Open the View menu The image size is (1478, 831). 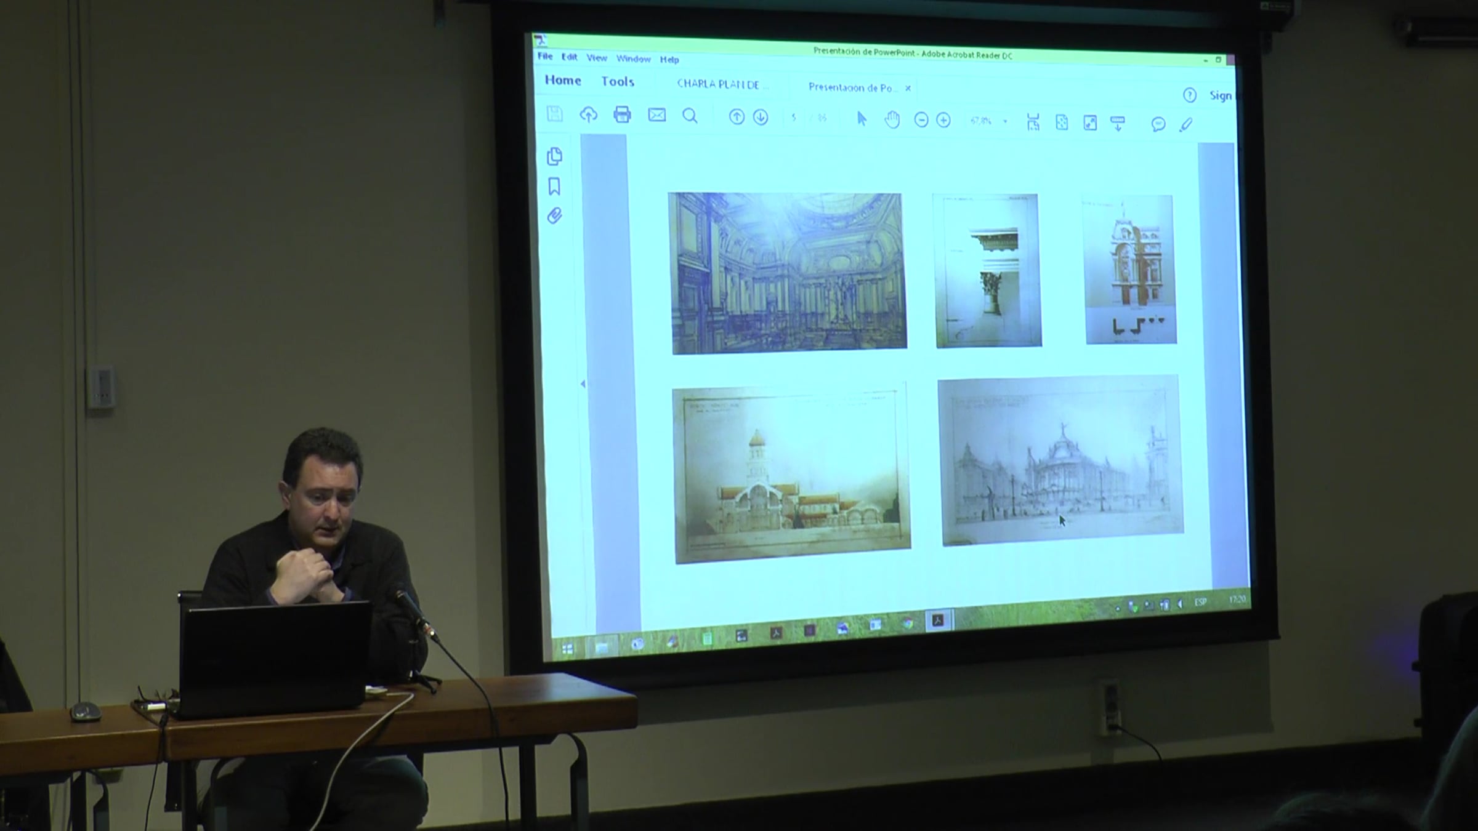[x=596, y=58]
